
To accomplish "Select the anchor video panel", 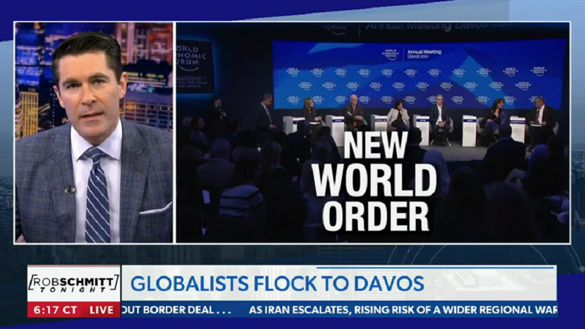I will (94, 133).
